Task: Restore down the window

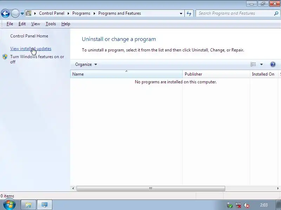Action: (x=263, y=4)
